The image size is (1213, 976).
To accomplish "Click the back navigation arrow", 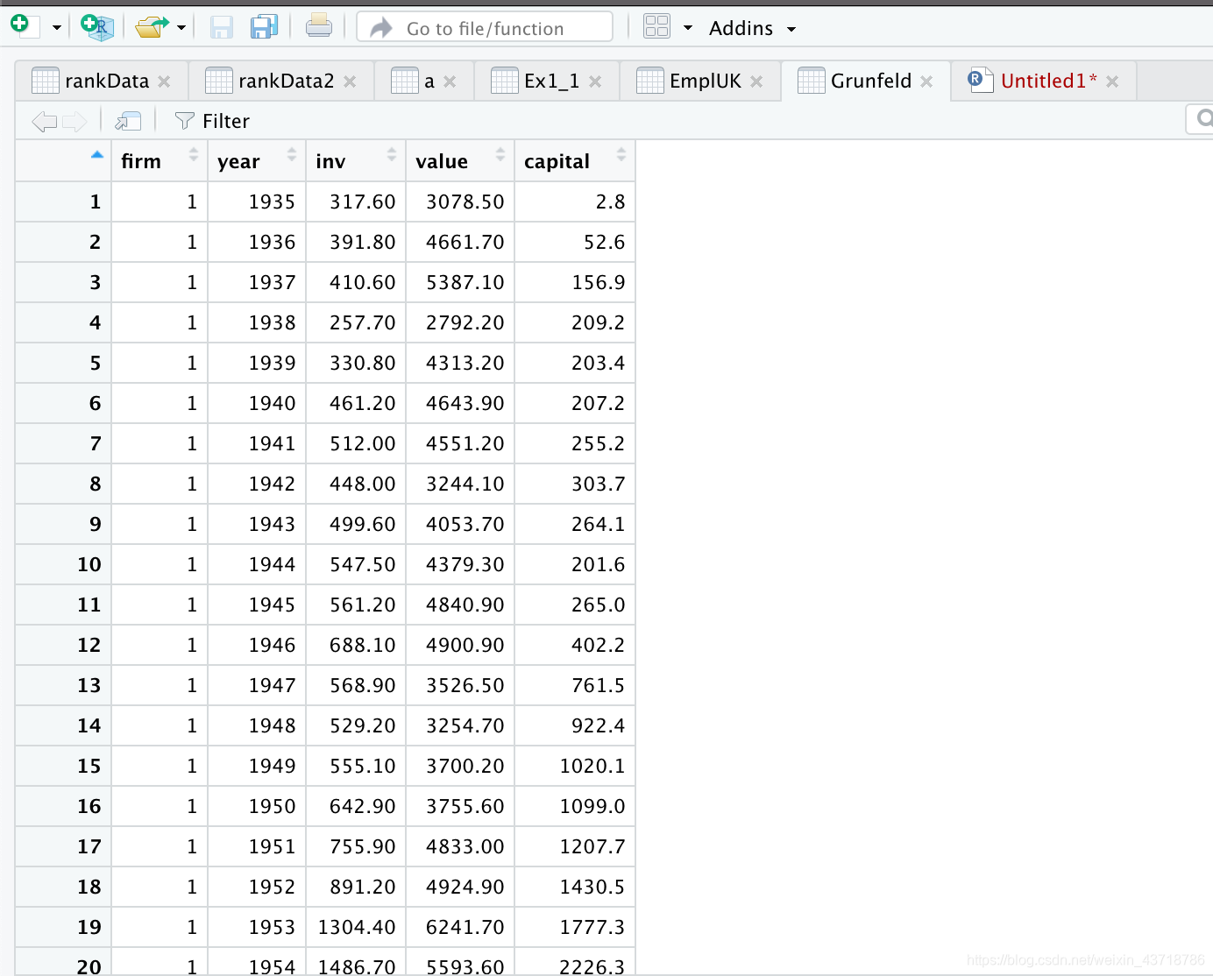I will 44,121.
